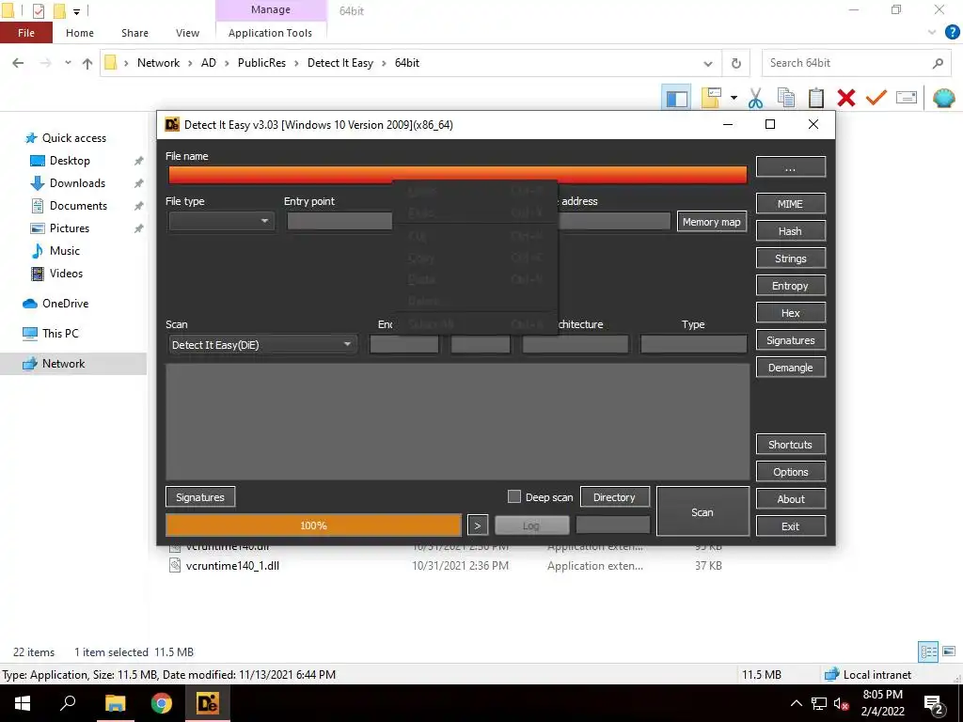
Task: Click the scissors Cut icon
Action: [755, 98]
